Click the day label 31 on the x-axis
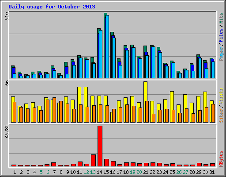This screenshot has height=177, width=226. pos(212,172)
